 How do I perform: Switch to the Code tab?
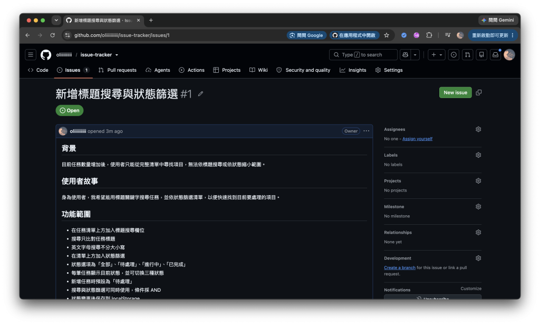(x=38, y=70)
